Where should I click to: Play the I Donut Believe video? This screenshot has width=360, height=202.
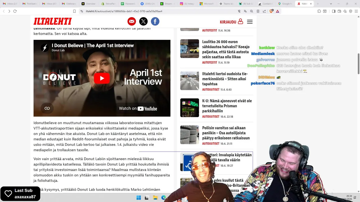[102, 78]
